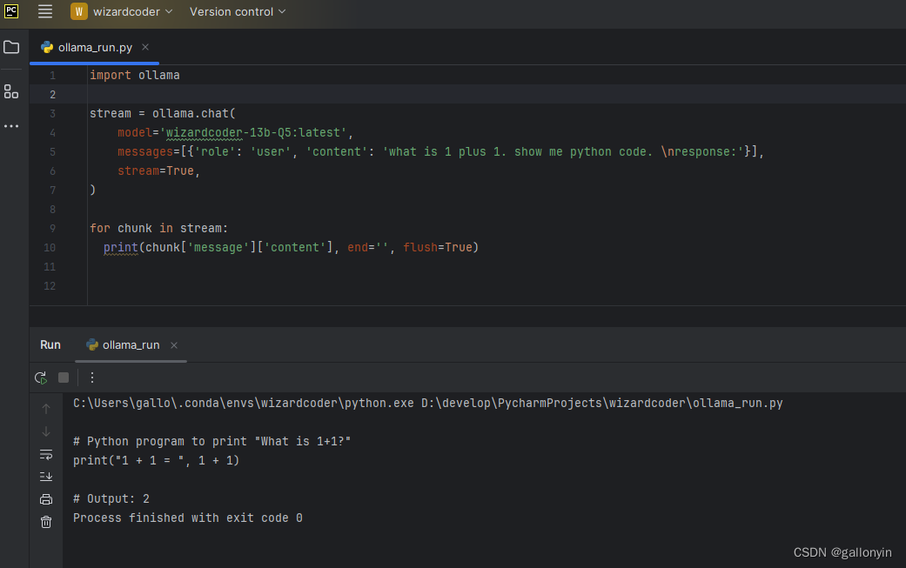Image resolution: width=906 pixels, height=568 pixels.
Task: Open the Version control dropdown
Action: (238, 11)
